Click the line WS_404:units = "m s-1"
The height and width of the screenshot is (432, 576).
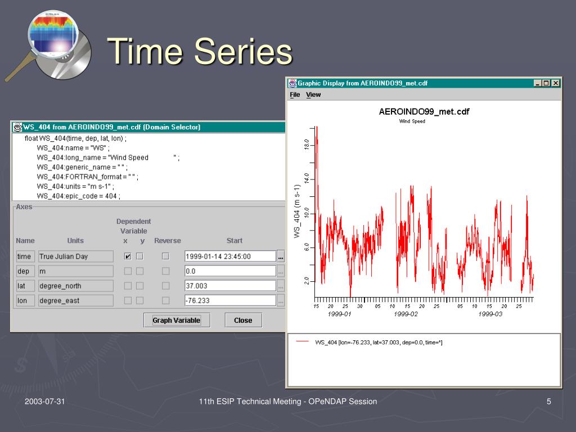point(75,186)
